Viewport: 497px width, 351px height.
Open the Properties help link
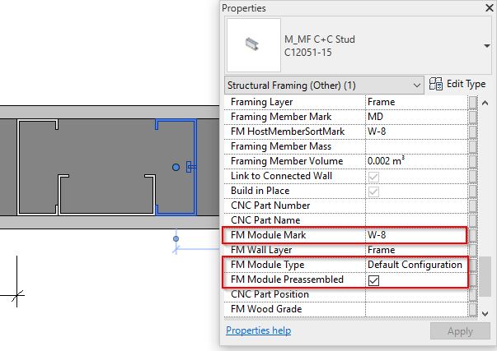coord(258,330)
